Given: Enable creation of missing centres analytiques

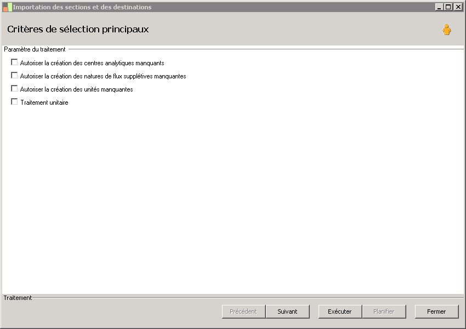Looking at the screenshot, I should click(x=14, y=63).
